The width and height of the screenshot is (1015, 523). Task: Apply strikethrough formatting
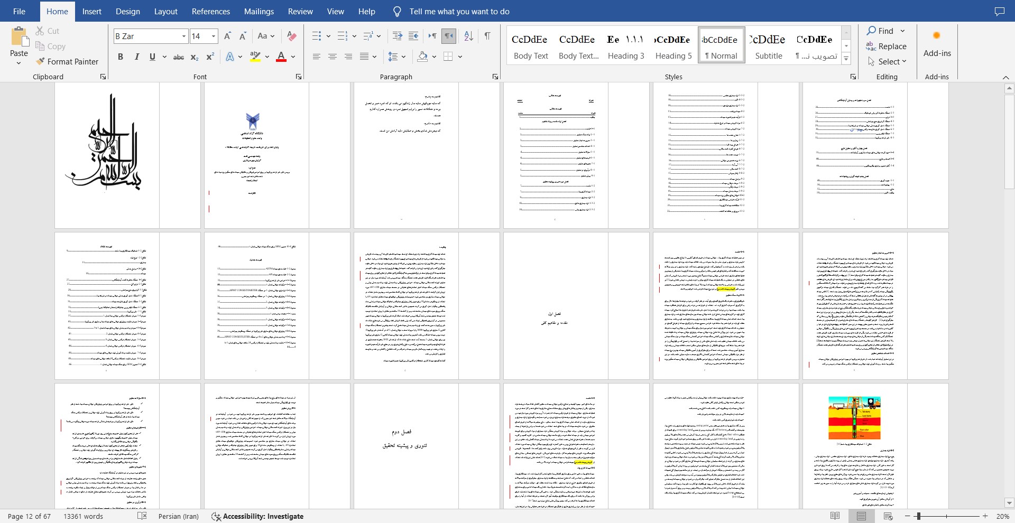179,57
